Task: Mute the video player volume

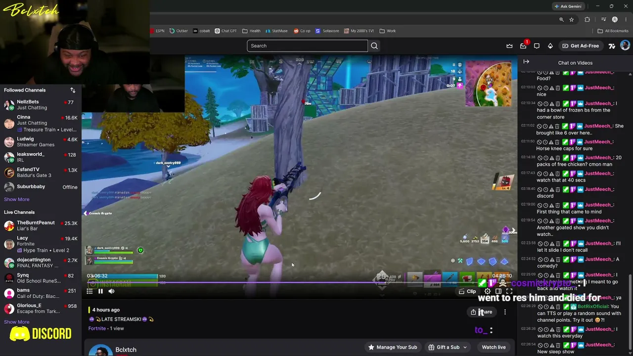Action: (111, 291)
